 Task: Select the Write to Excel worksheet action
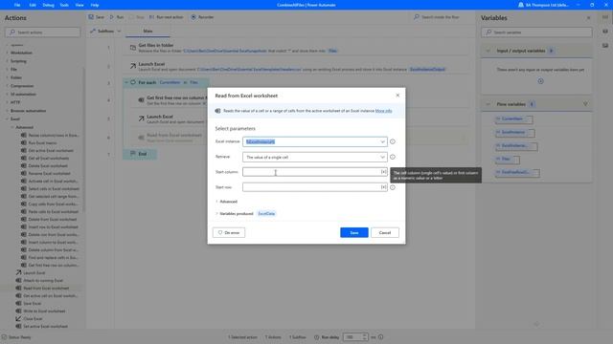pos(44,311)
